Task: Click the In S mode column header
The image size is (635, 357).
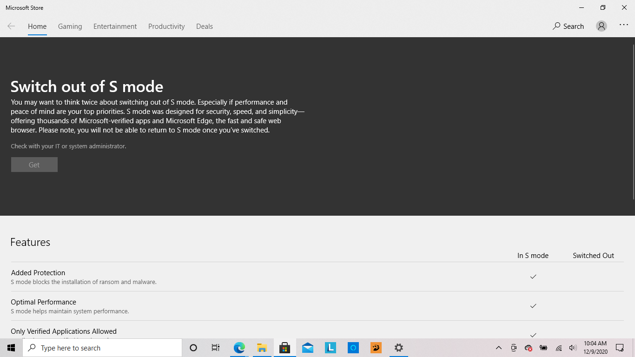Action: pos(533,256)
